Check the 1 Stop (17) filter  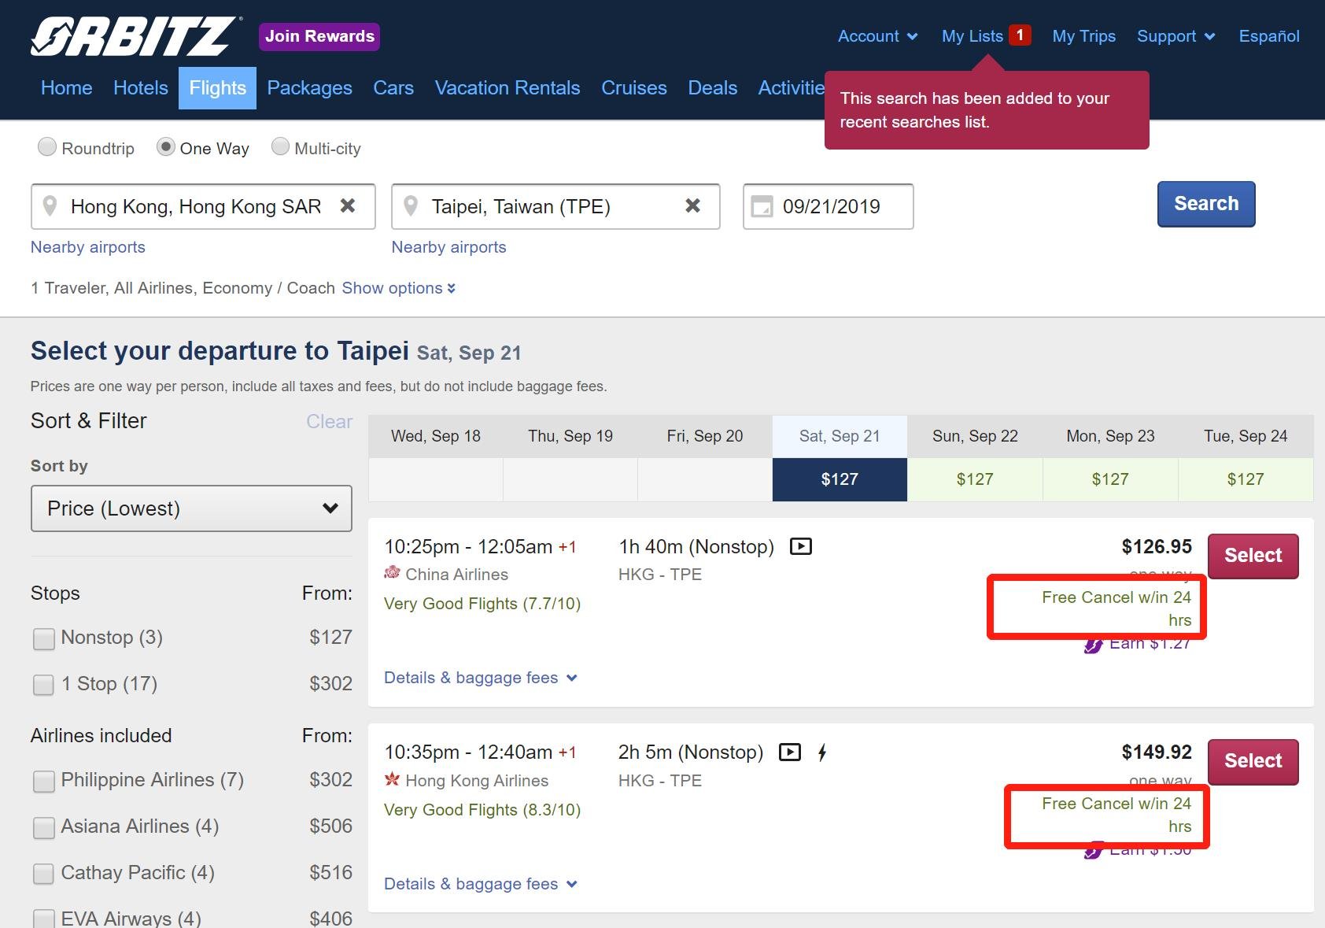(44, 685)
